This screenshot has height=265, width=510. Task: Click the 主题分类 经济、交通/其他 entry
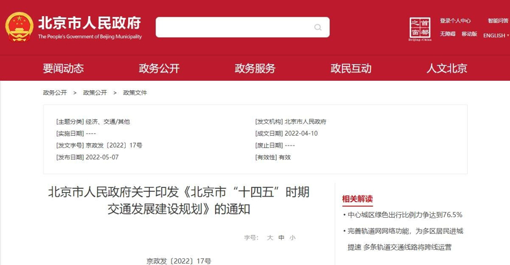coord(93,121)
